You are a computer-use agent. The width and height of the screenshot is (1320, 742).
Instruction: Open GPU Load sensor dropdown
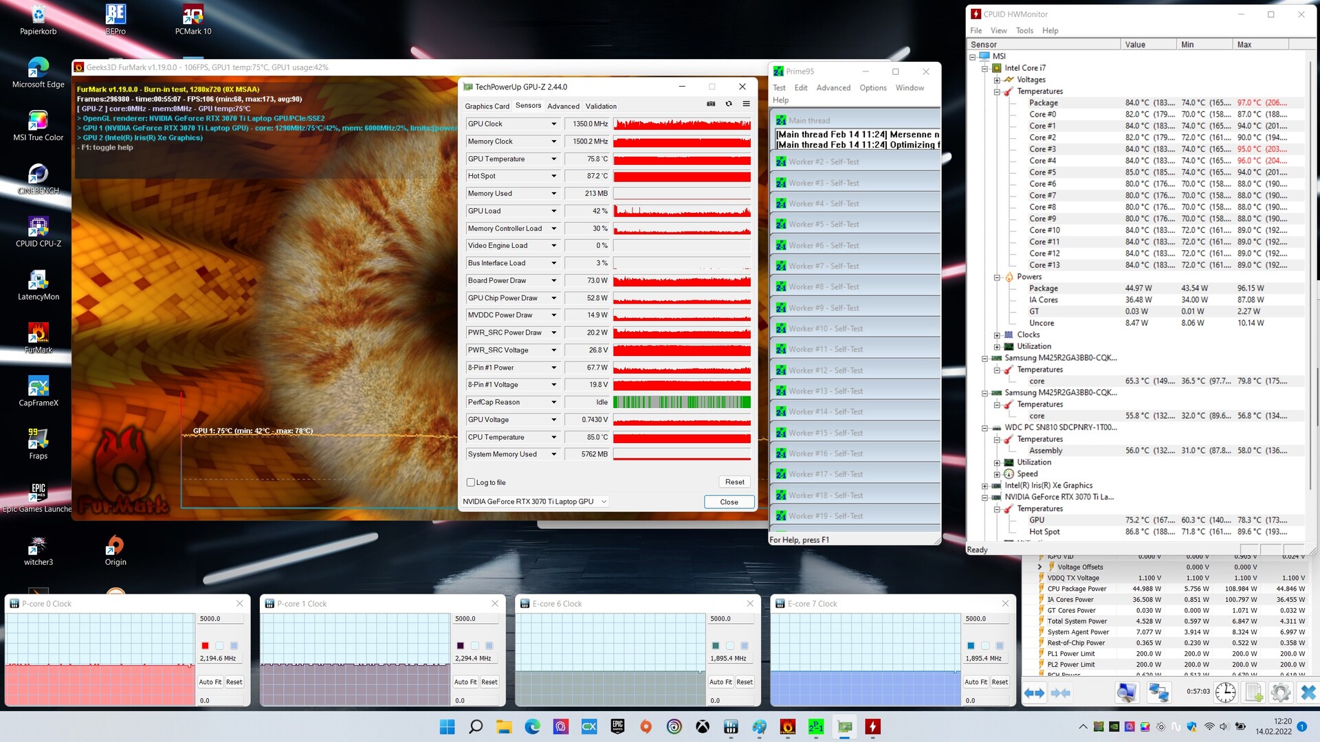pyautogui.click(x=553, y=211)
